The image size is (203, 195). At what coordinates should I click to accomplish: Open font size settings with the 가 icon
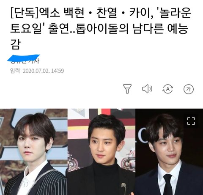(x=189, y=89)
